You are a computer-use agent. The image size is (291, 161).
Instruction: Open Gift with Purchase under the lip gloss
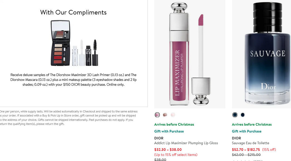point(169,131)
